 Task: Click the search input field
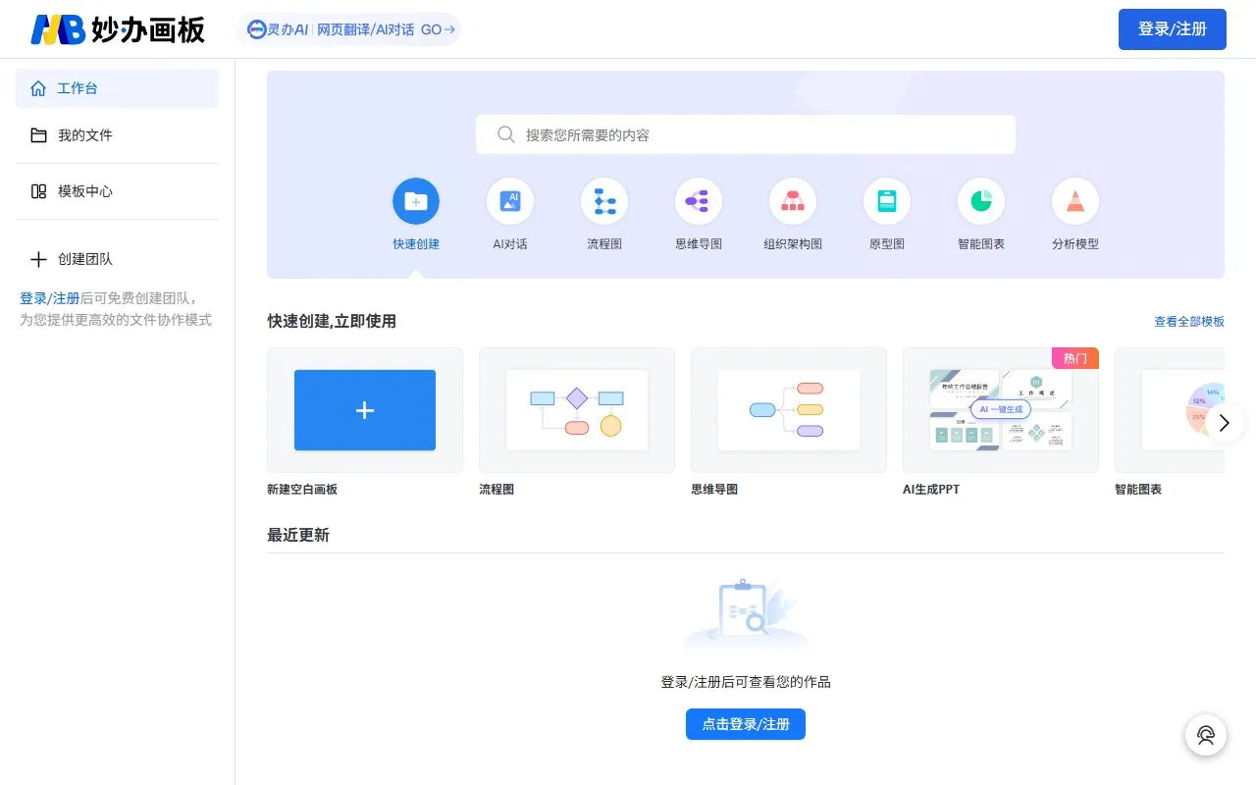point(746,134)
